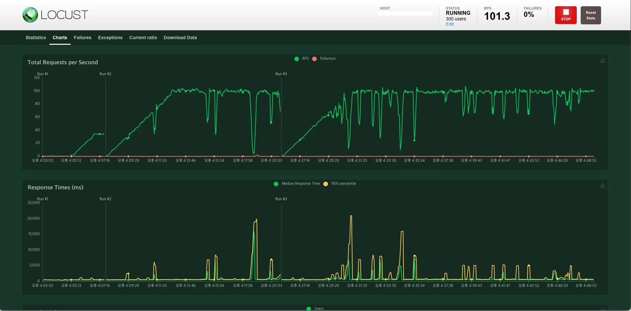Switch to the Failures tab
631x311 pixels.
tap(83, 38)
